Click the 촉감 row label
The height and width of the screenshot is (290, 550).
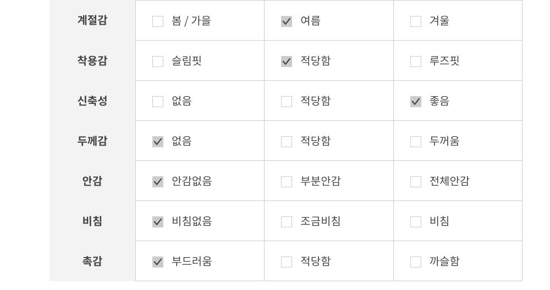[x=92, y=261]
